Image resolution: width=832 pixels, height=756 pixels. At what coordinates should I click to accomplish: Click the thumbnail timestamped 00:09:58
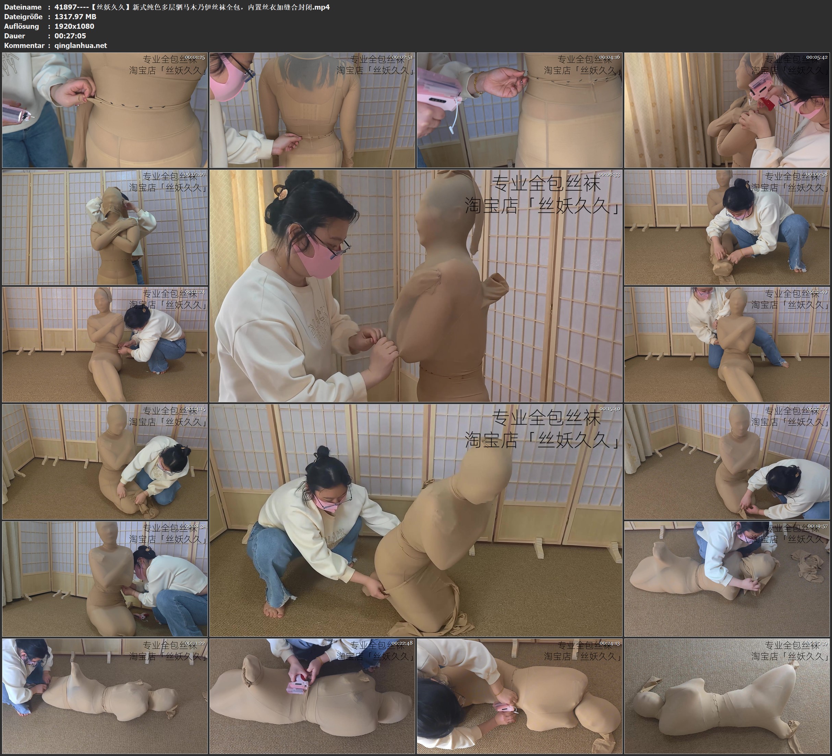[x=727, y=227]
